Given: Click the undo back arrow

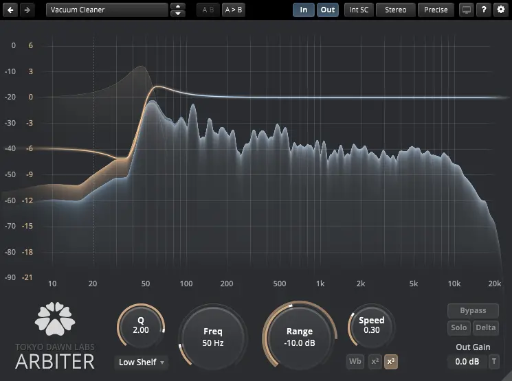Looking at the screenshot, I should pos(10,10).
